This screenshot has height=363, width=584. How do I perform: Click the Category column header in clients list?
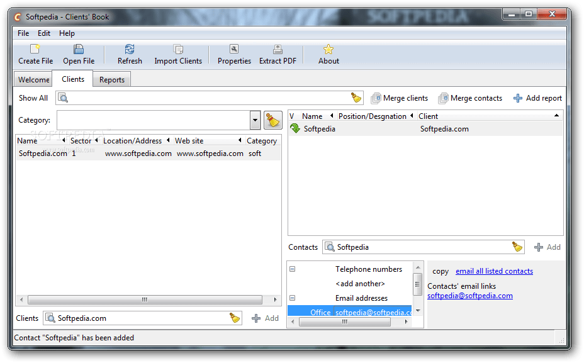(262, 141)
